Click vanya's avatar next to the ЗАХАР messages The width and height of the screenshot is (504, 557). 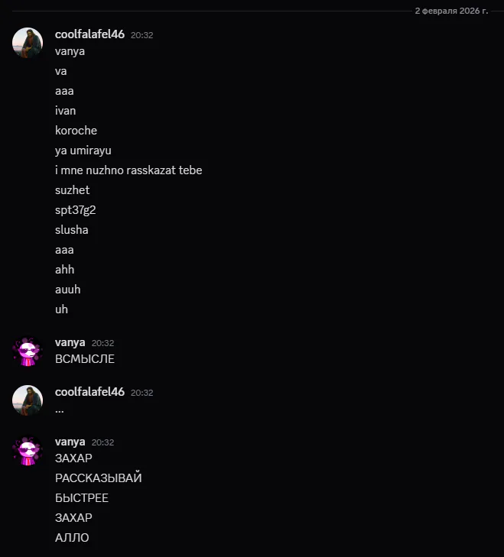pos(28,451)
